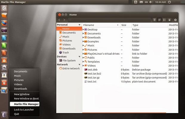185x119 pixels.
Task: Open the mail messaging indicator
Action: tap(141, 2)
